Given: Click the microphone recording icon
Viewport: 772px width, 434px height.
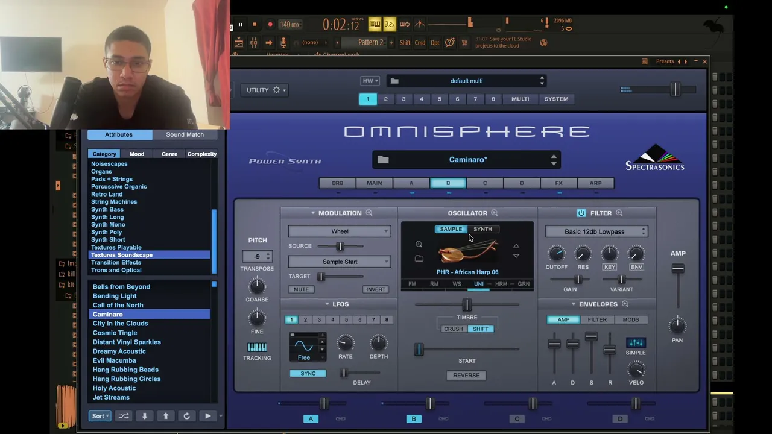Looking at the screenshot, I should pos(283,43).
